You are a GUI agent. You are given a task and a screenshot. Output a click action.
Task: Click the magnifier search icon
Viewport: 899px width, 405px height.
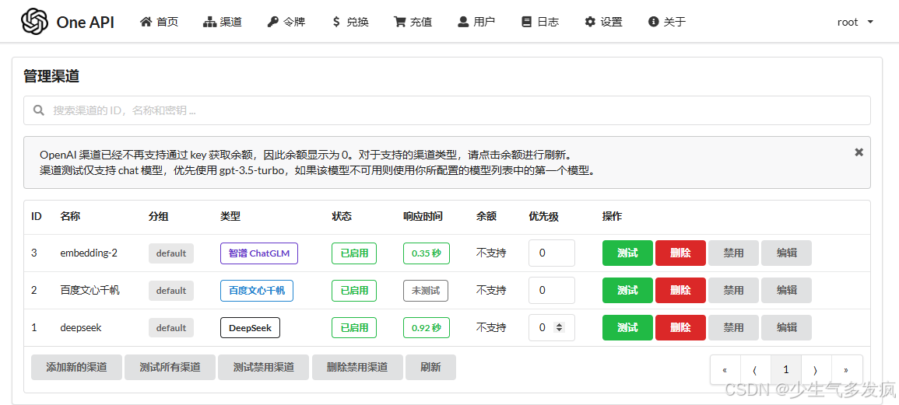[x=38, y=110]
